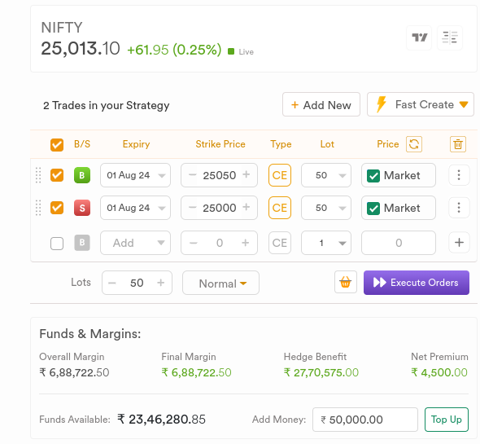This screenshot has width=480, height=444.
Task: Open more options for 25000 CE row
Action: pos(459,208)
